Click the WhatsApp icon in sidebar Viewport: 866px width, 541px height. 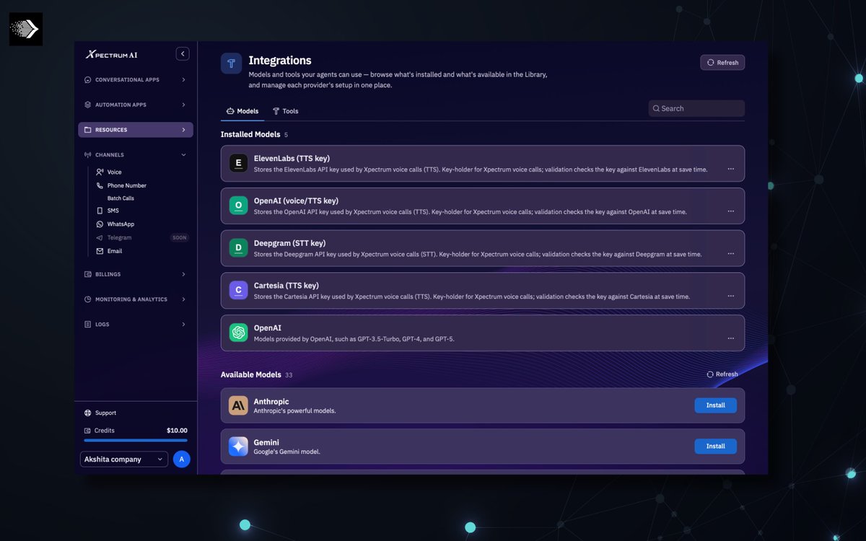tap(100, 224)
